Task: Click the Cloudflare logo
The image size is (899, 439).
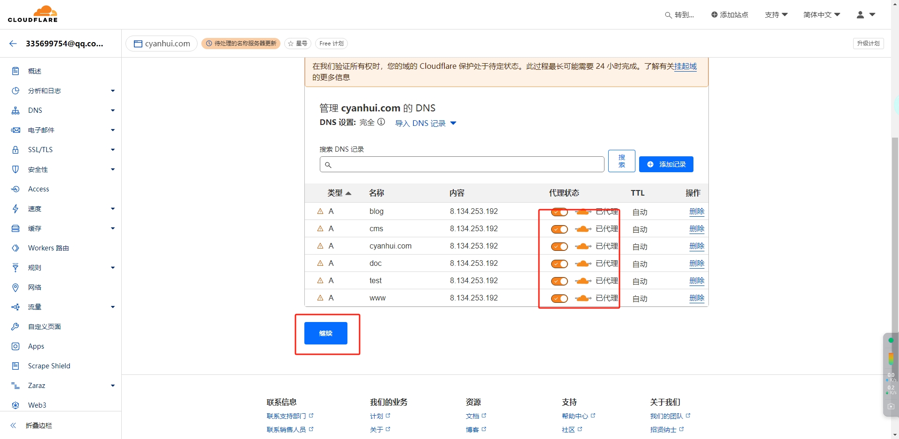Action: (33, 14)
